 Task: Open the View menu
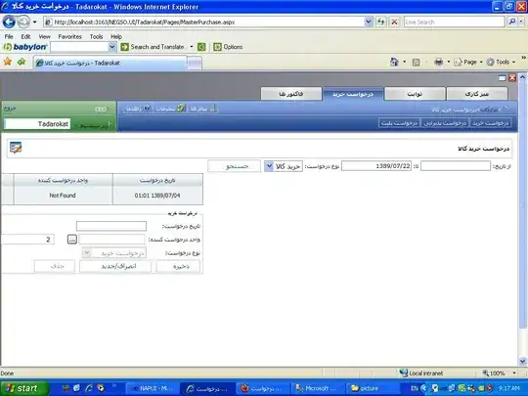pos(44,36)
